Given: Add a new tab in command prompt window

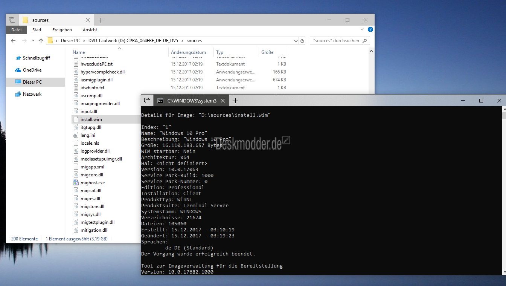Looking at the screenshot, I should pyautogui.click(x=236, y=101).
